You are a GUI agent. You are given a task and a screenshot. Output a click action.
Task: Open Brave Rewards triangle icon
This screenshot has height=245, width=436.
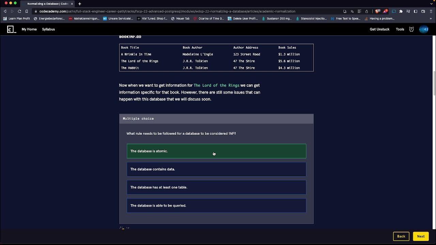click(385, 11)
